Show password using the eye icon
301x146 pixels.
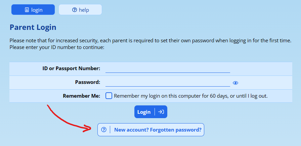235,83
